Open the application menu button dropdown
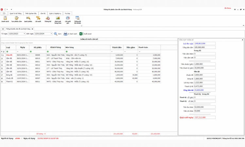The image size is (245, 147). (x=4, y=13)
